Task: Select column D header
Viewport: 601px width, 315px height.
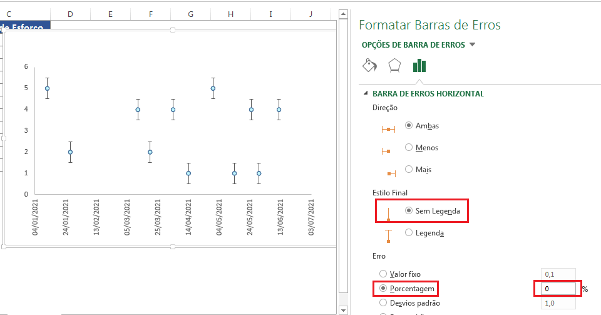Action: click(69, 13)
